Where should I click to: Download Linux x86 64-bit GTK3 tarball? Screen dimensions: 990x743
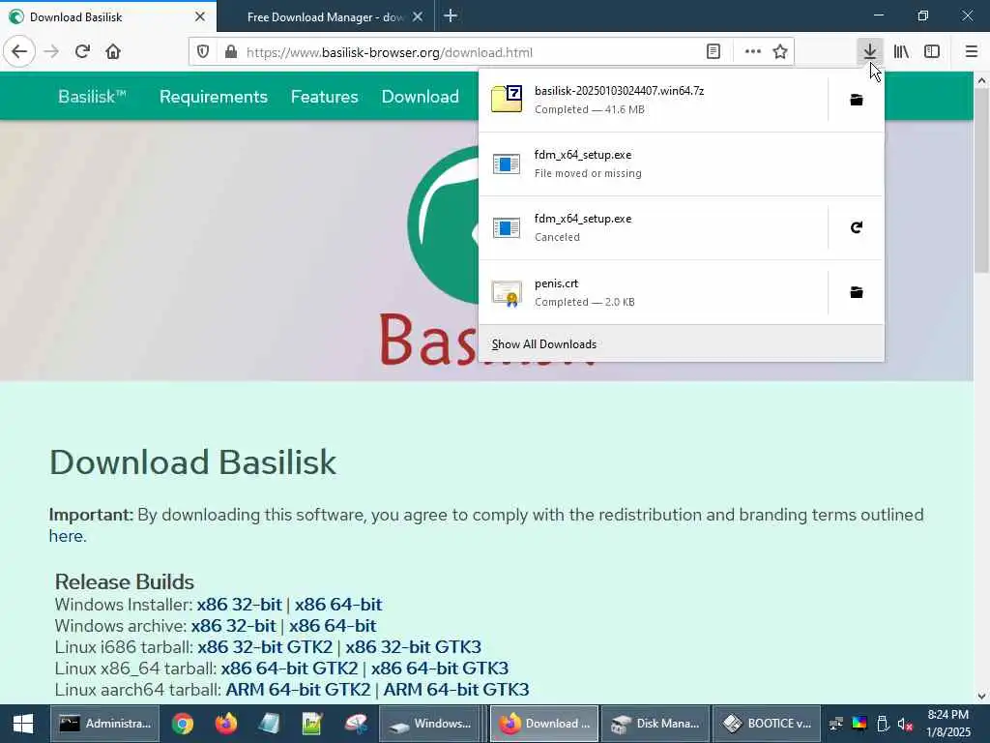(x=440, y=669)
